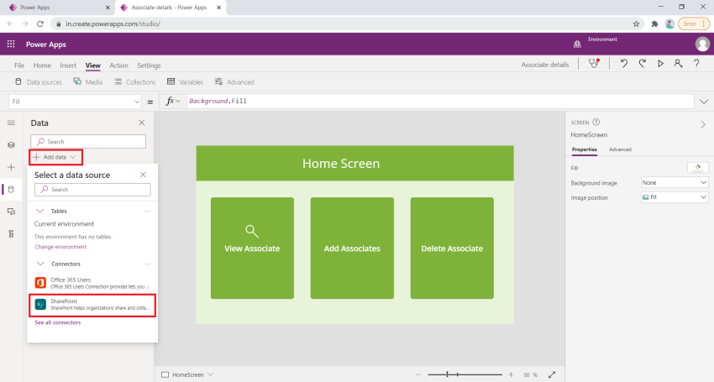Viewport: 714px width, 382px height.
Task: Switch to the first Power Apps browser tab
Action: coord(59,8)
